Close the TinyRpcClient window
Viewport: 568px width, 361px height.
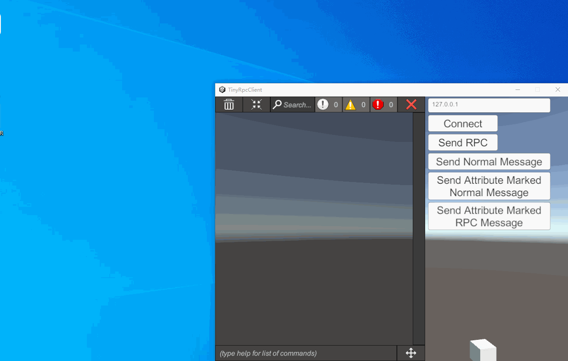[558, 89]
